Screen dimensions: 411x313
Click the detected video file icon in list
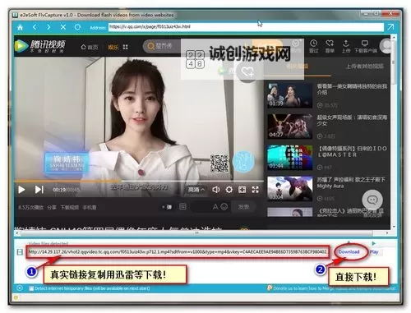pos(20,251)
